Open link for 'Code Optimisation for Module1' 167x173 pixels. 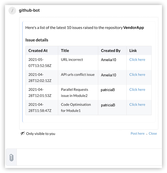pos(137,104)
